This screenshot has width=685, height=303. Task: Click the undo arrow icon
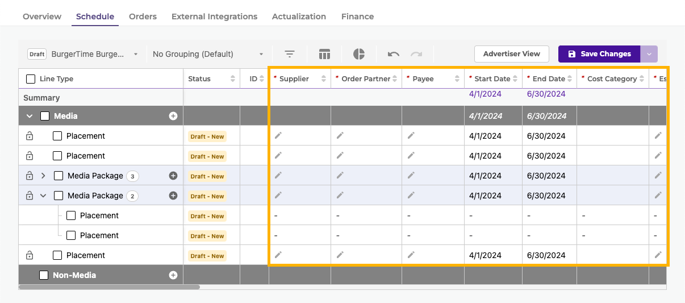394,54
